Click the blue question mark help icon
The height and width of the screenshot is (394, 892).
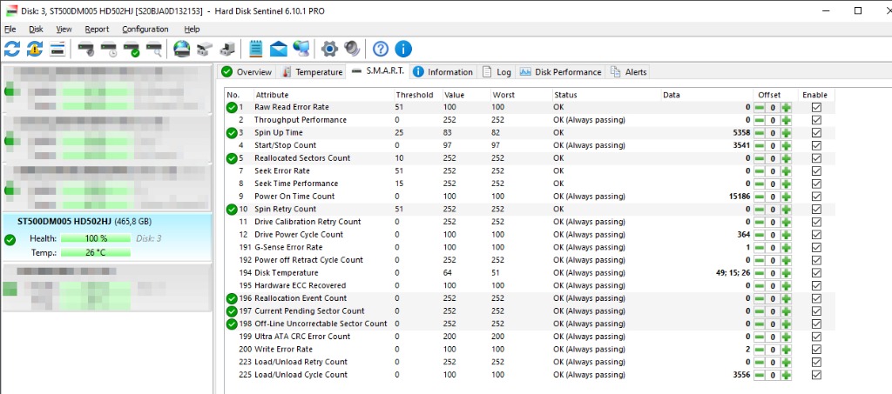(381, 50)
